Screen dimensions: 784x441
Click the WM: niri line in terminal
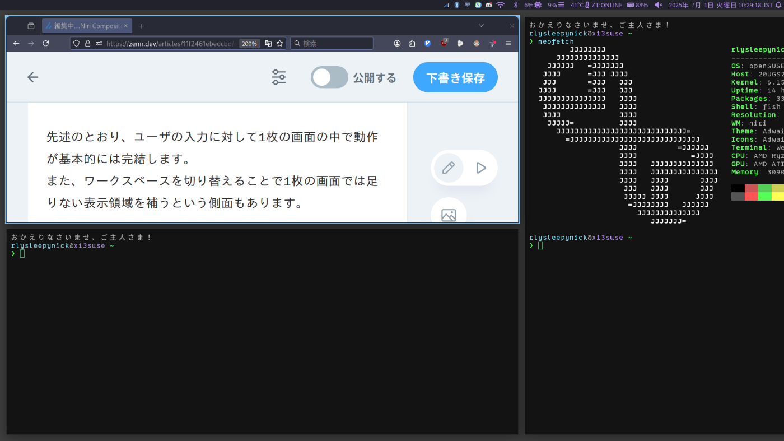pyautogui.click(x=749, y=123)
